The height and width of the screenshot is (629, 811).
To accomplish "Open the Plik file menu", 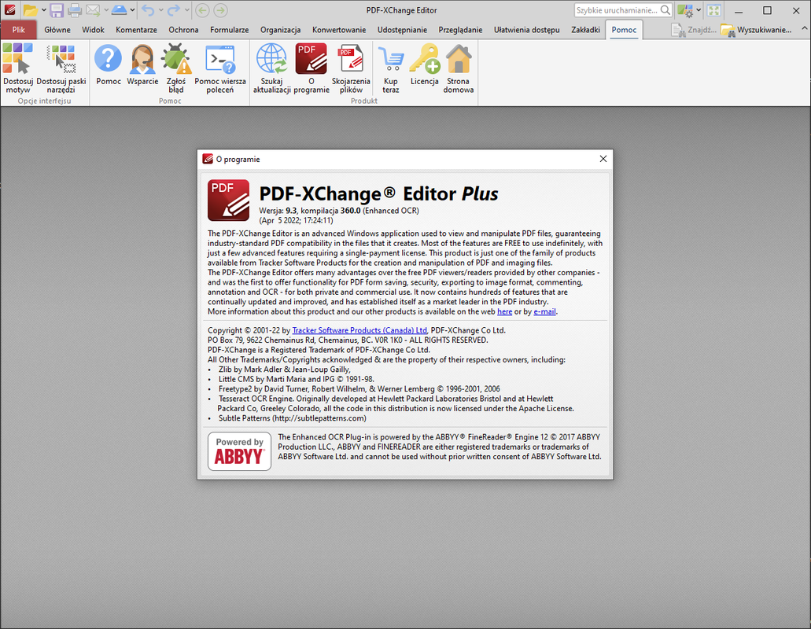I will tap(19, 29).
